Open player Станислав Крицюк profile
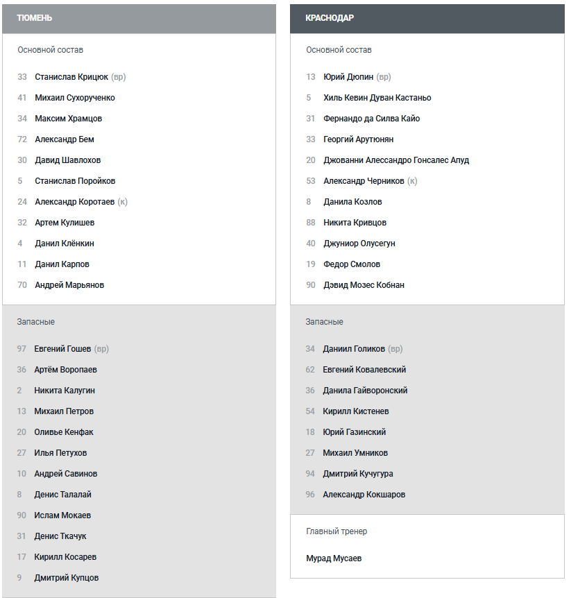Image resolution: width=571 pixels, height=598 pixels. pos(71,77)
